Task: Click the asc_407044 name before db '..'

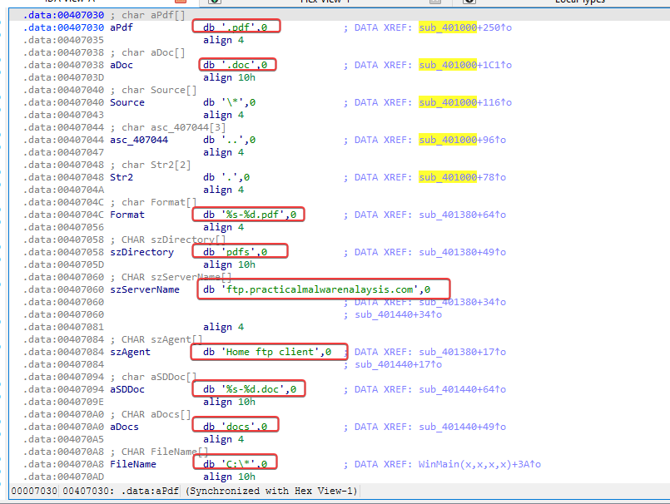Action: click(x=139, y=140)
